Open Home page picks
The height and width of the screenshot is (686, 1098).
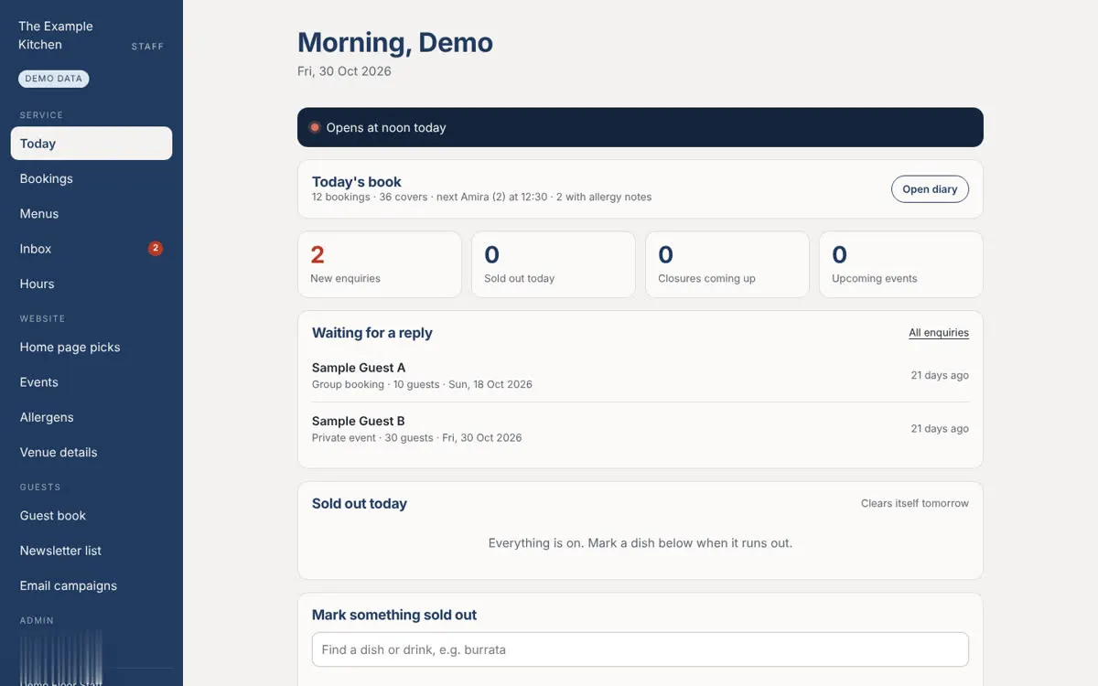(91, 347)
